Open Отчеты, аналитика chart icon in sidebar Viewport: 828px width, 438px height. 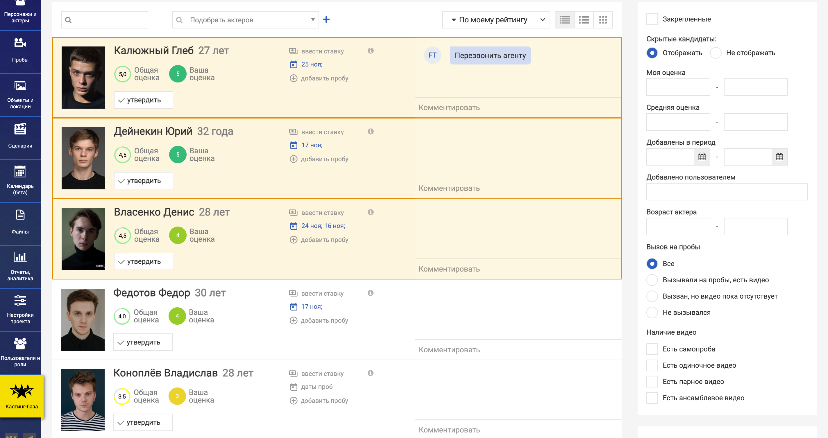pos(20,257)
